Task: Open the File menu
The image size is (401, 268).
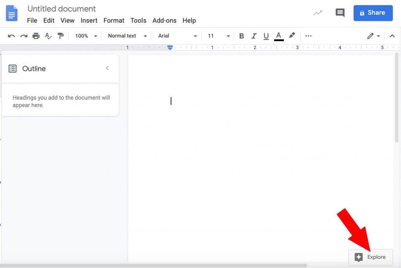Action: pos(32,20)
